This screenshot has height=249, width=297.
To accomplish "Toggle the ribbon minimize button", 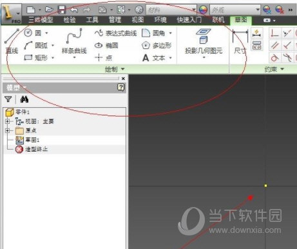I will click(267, 21).
